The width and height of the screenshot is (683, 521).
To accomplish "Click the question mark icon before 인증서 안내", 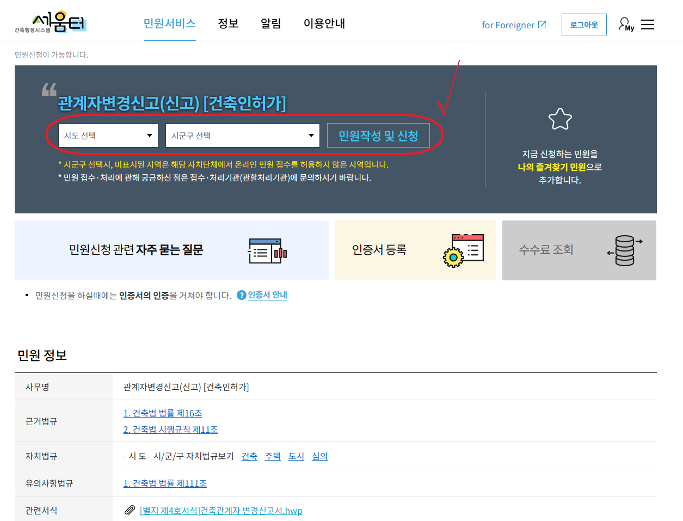I will (242, 296).
